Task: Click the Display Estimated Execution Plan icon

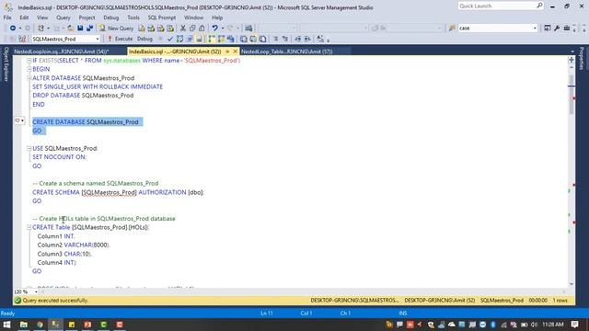Action: 180,39
